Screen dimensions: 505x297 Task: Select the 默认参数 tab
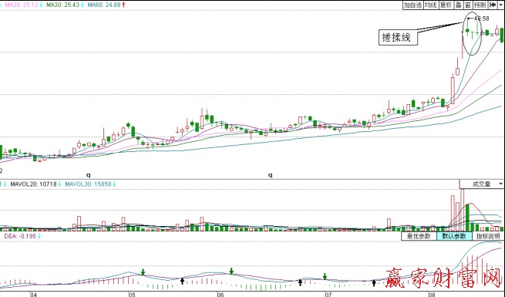pyautogui.click(x=454, y=236)
